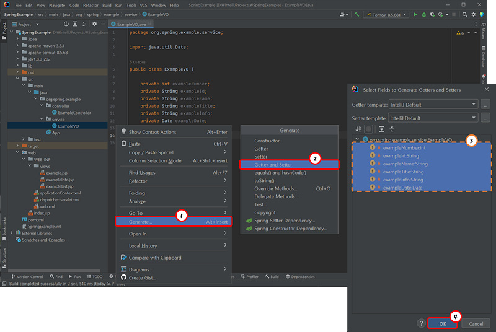Click the Stop square icon in toolbar
The image size is (496, 332).
point(454,14)
